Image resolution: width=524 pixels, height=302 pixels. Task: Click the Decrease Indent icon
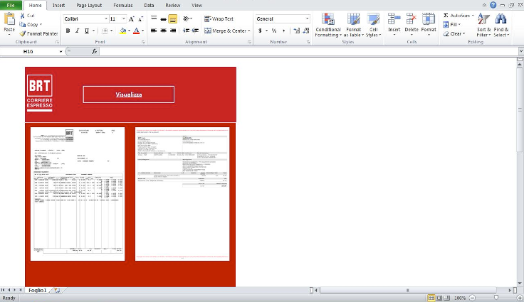click(186, 31)
